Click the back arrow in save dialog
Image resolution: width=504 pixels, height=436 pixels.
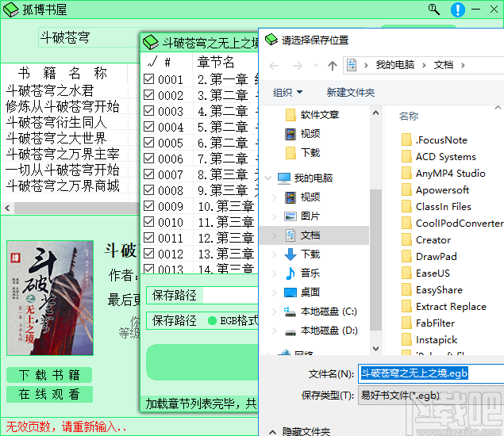pyautogui.click(x=274, y=66)
